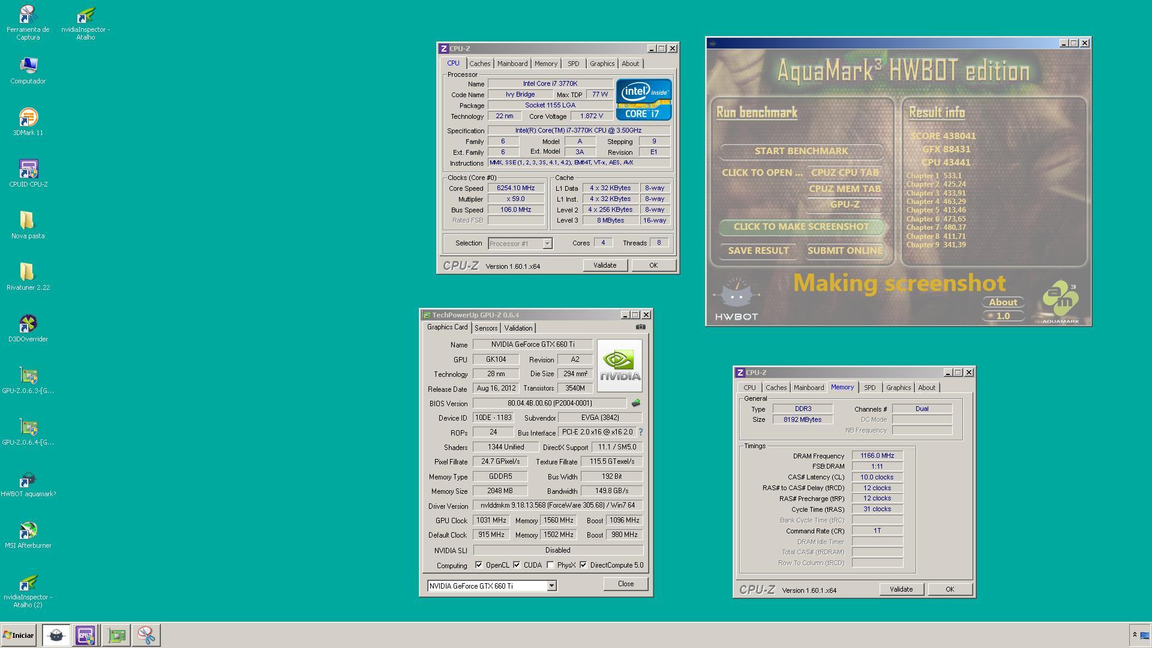Open Processor #1 selection dropdown
This screenshot has width=1152, height=648.
(x=547, y=243)
